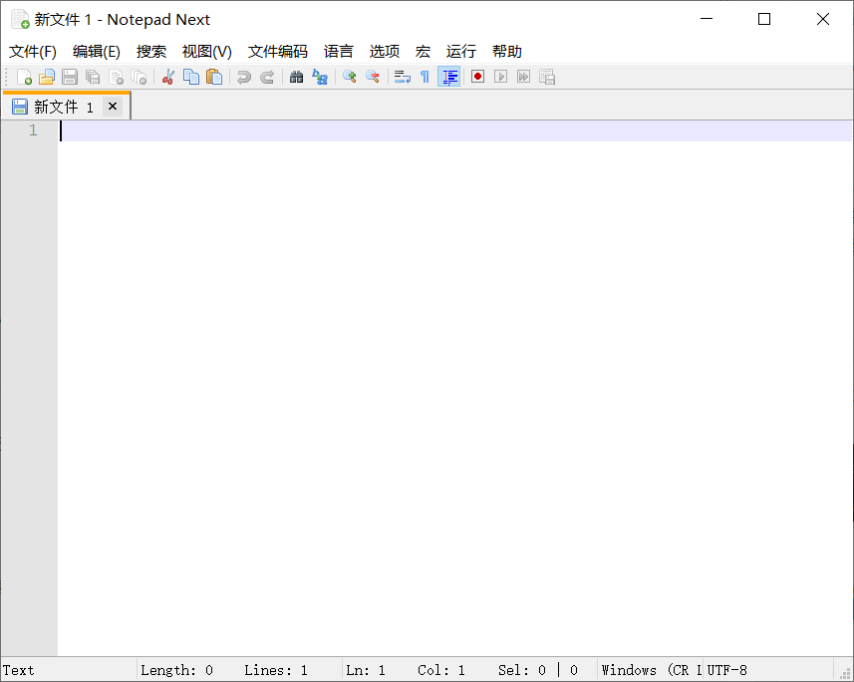
Task: Click the New file toolbar icon
Action: pyautogui.click(x=25, y=77)
